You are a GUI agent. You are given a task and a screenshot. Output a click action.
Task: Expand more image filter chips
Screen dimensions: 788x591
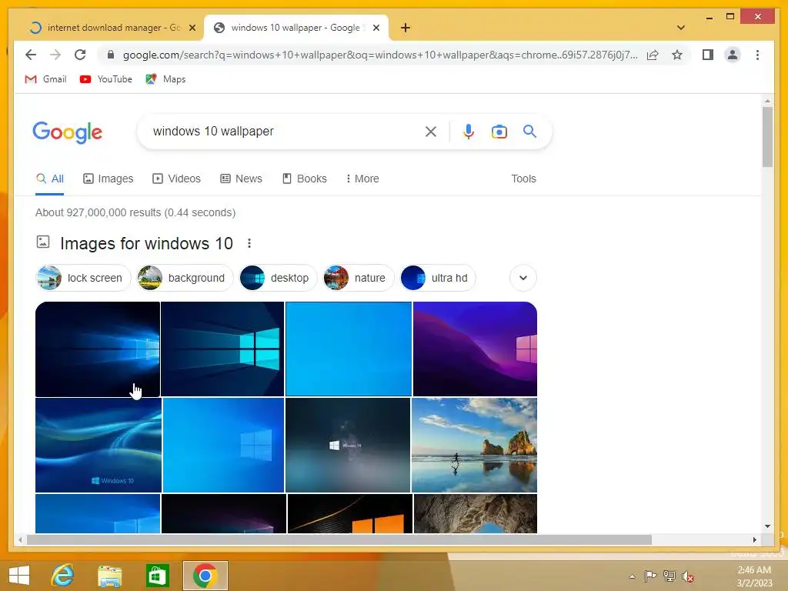[x=523, y=278]
